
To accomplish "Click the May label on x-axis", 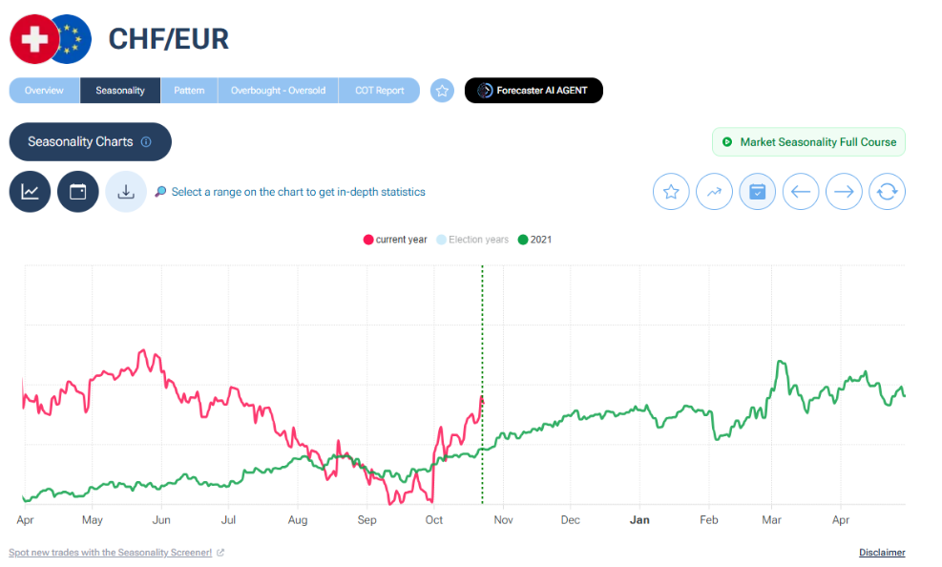I will pyautogui.click(x=92, y=520).
